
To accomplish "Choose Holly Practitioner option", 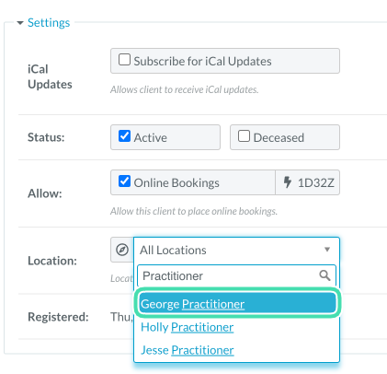I will 188,327.
